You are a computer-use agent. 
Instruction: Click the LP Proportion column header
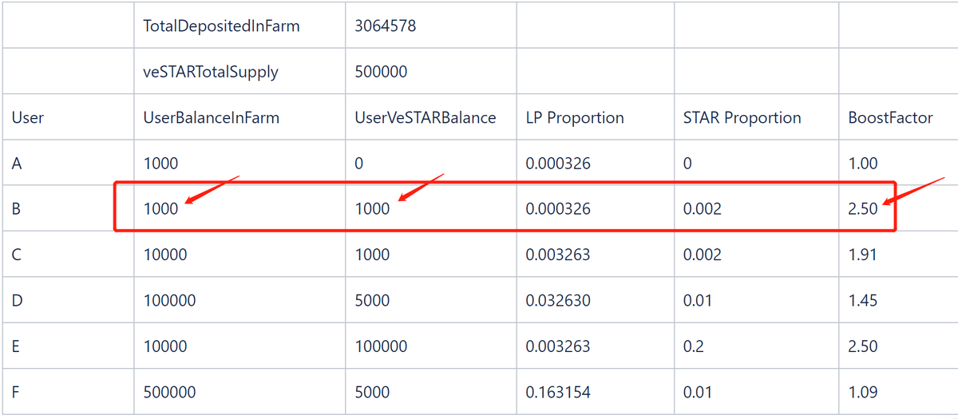click(575, 117)
